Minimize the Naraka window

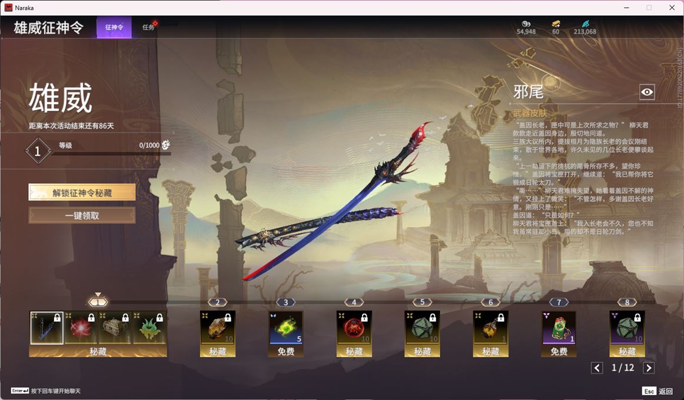click(626, 8)
